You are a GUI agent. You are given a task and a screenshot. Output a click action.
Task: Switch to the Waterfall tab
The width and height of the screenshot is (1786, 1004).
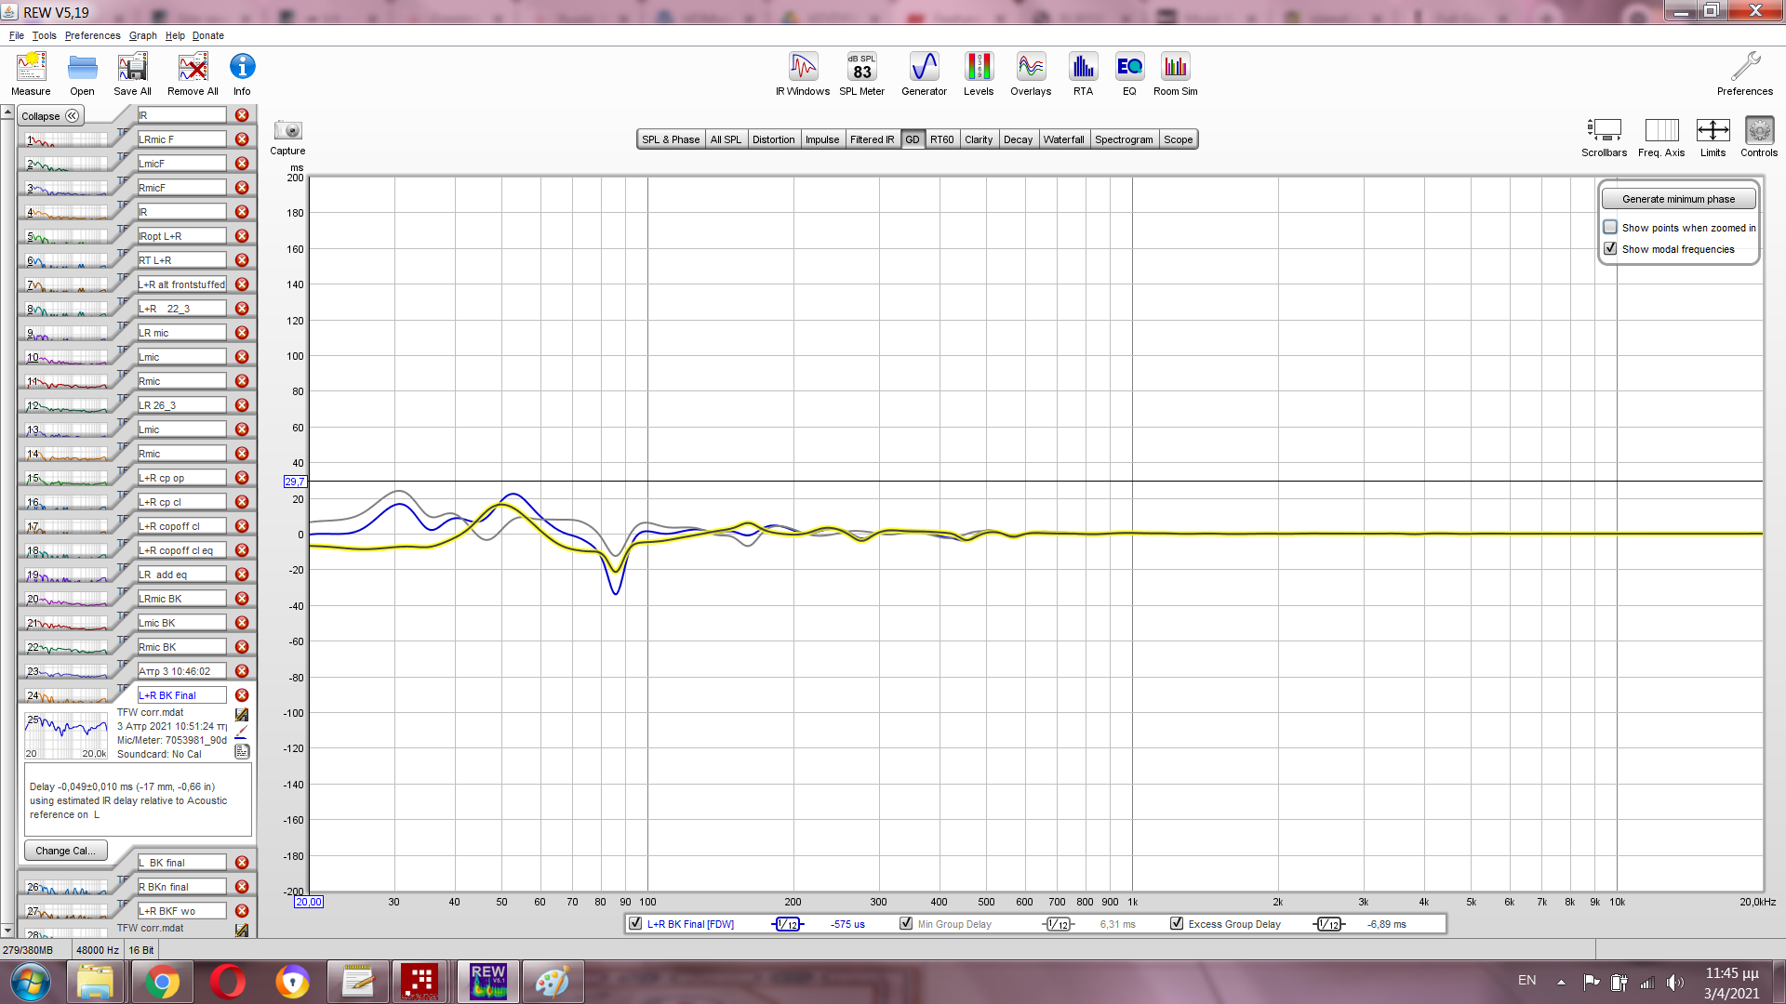pos(1063,139)
